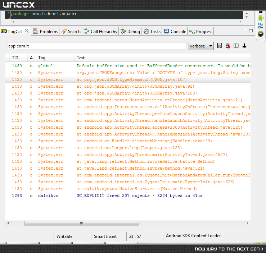Click the Text column header
The height and width of the screenshot is (253, 266).
pyautogui.click(x=163, y=58)
